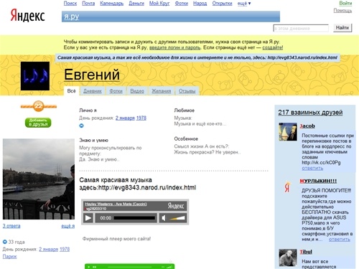The width and height of the screenshot is (359, 269).
Task: Open Открытки in the top navigation
Action: pyautogui.click(x=222, y=4)
